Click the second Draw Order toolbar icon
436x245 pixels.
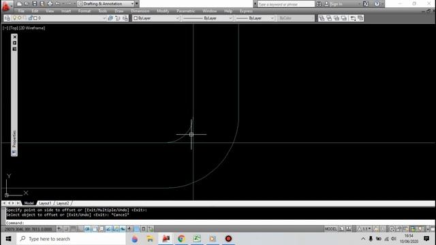tap(329, 18)
